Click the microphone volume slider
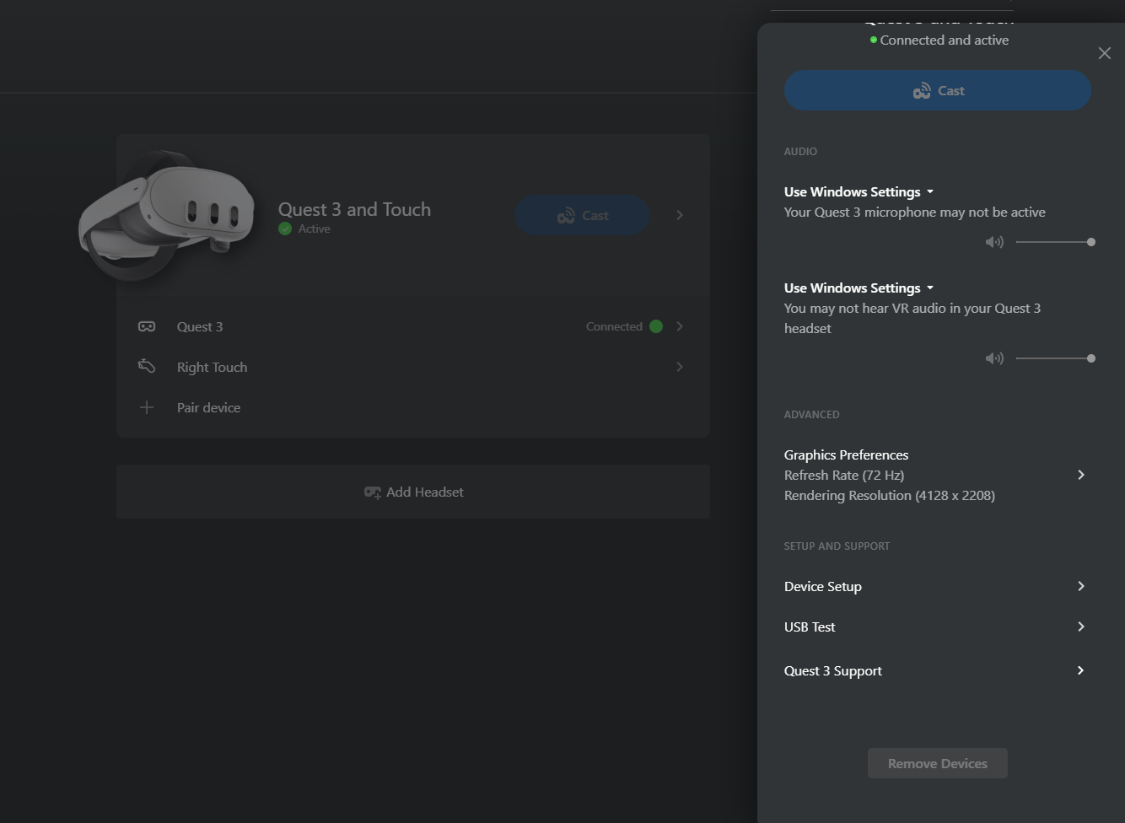 coord(1055,242)
